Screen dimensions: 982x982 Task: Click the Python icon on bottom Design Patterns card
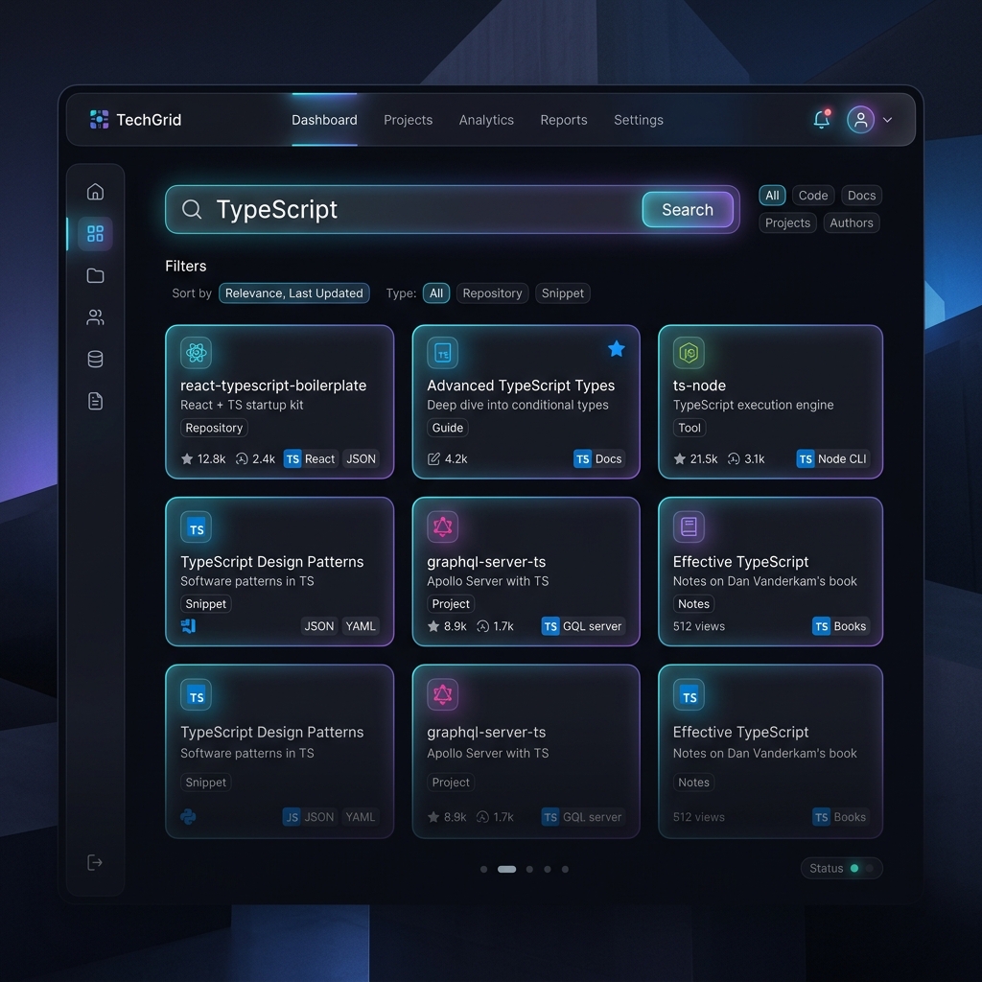coord(188,817)
